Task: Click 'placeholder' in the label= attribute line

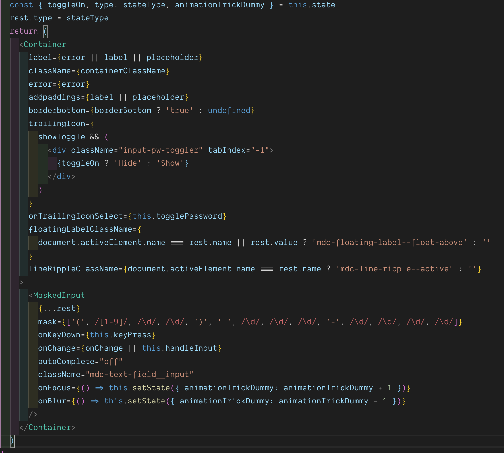Action: pos(172,58)
